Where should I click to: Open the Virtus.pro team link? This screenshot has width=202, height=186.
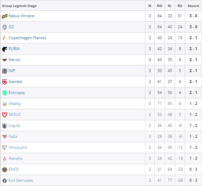coord(18,147)
